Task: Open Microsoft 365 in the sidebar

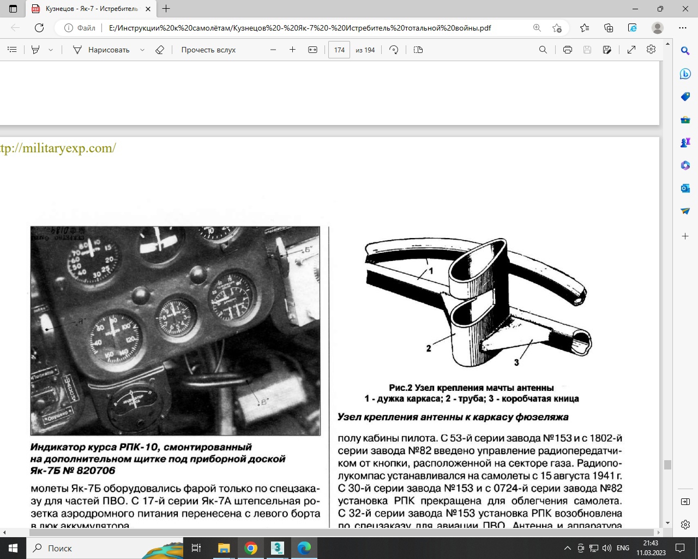Action: (x=685, y=165)
